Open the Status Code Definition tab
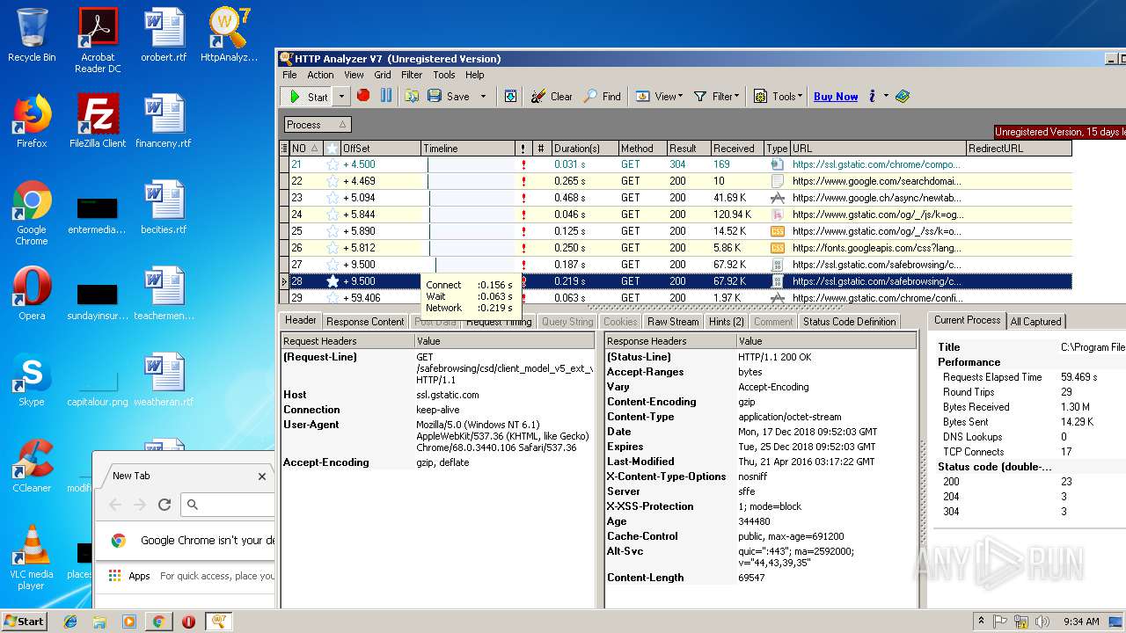The height and width of the screenshot is (633, 1126). [849, 322]
